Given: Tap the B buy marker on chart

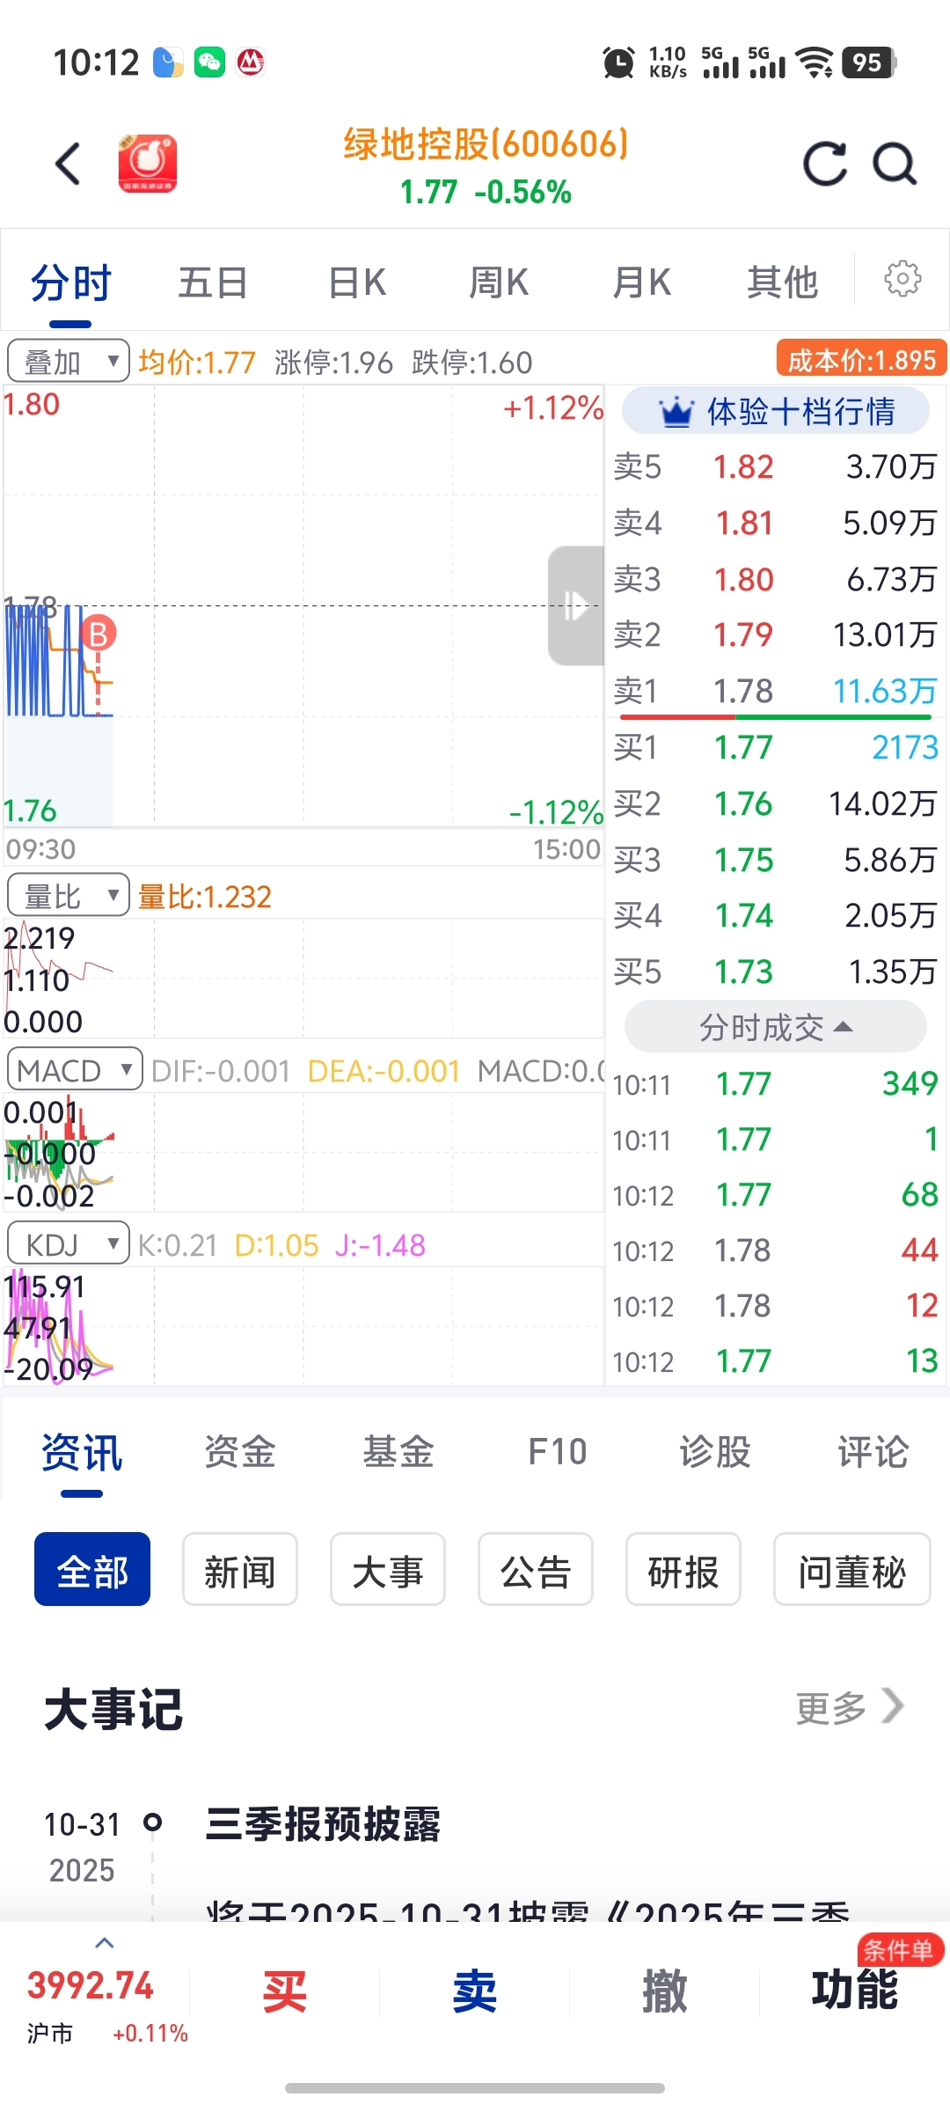Looking at the screenshot, I should coord(99,634).
